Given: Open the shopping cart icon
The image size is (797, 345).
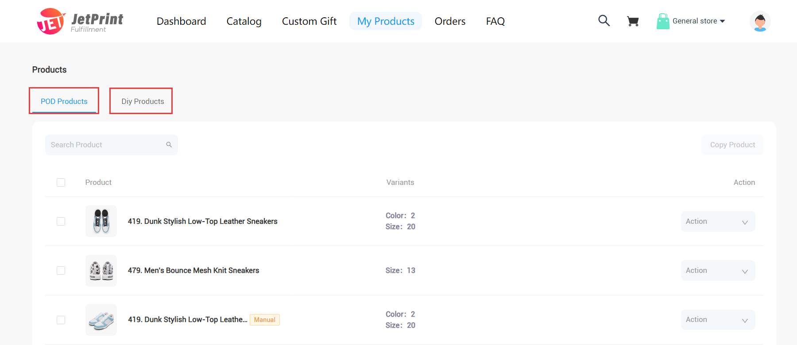Looking at the screenshot, I should (x=633, y=21).
